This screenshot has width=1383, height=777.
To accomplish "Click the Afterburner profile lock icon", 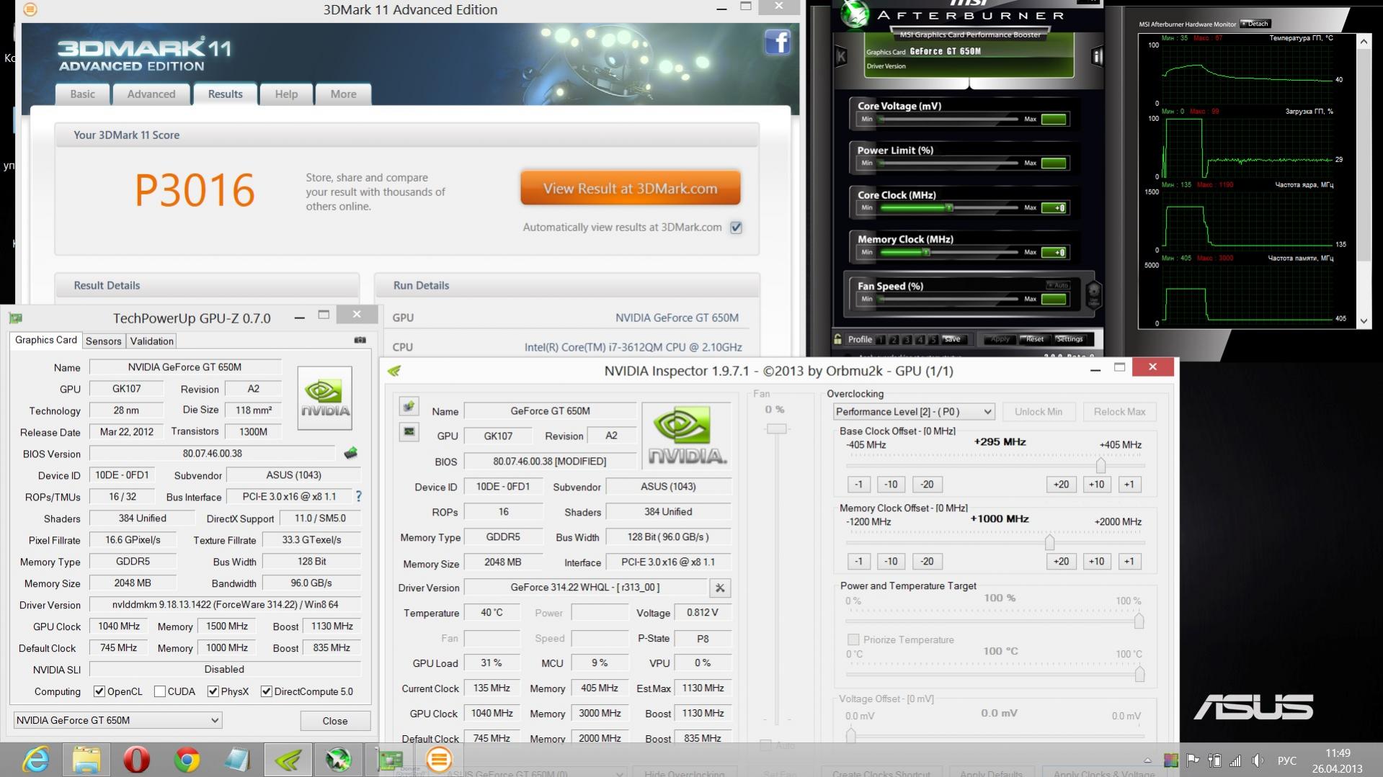I will click(837, 338).
